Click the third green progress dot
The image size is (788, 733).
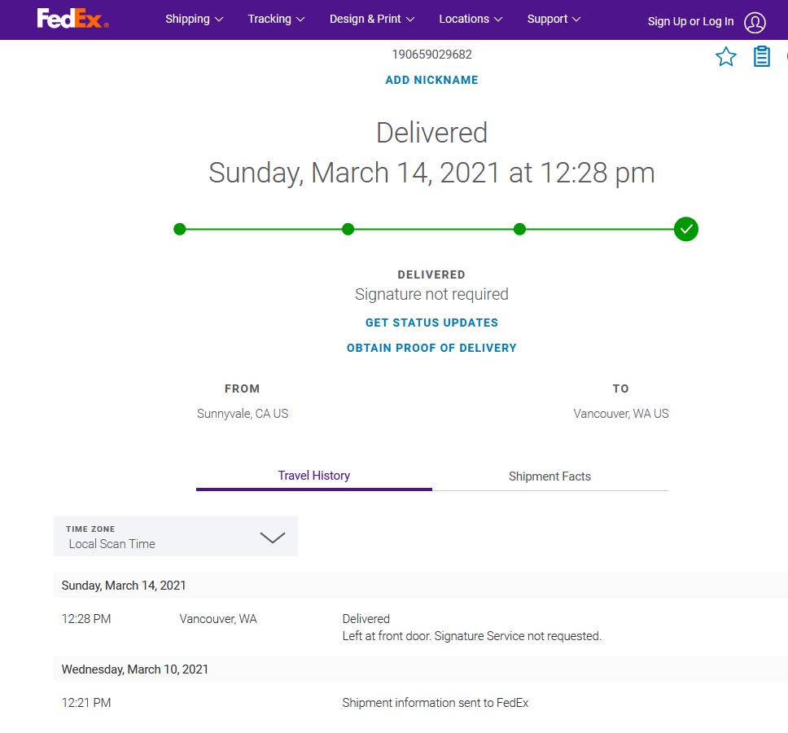click(519, 229)
